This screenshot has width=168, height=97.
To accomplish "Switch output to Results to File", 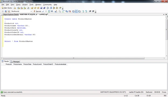I will [79, 11].
